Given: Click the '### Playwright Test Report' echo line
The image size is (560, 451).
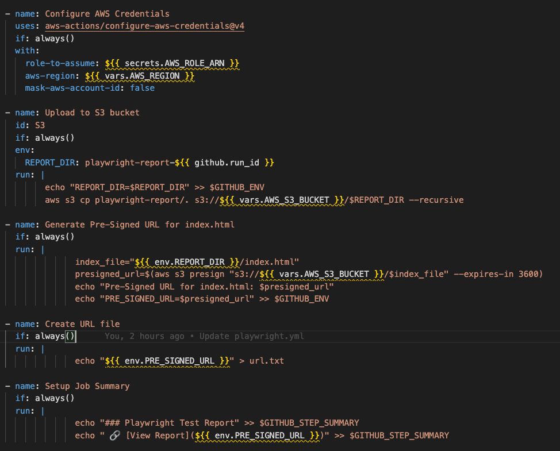Looking at the screenshot, I should [217, 423].
